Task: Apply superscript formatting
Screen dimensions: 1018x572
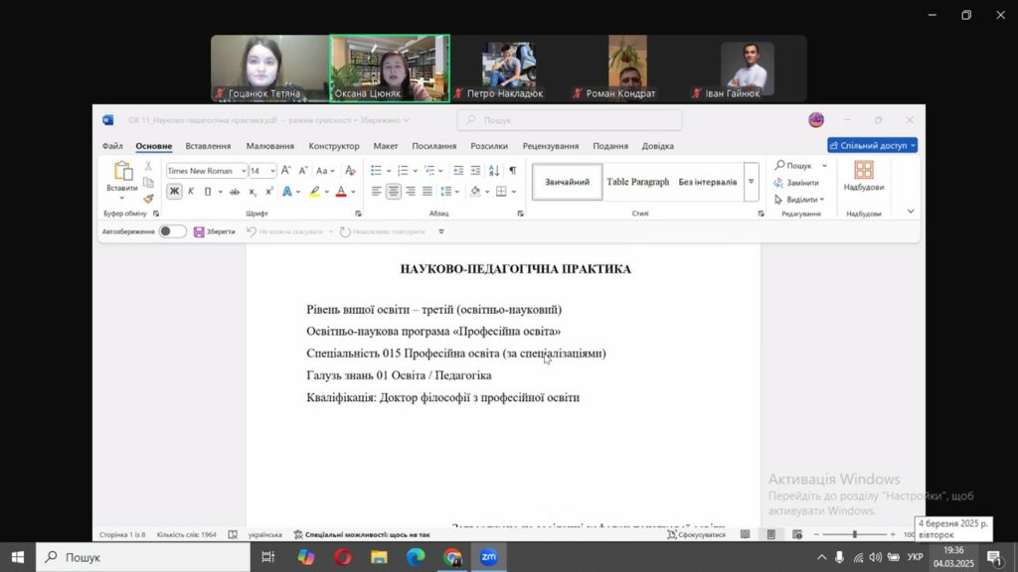Action: tap(268, 192)
